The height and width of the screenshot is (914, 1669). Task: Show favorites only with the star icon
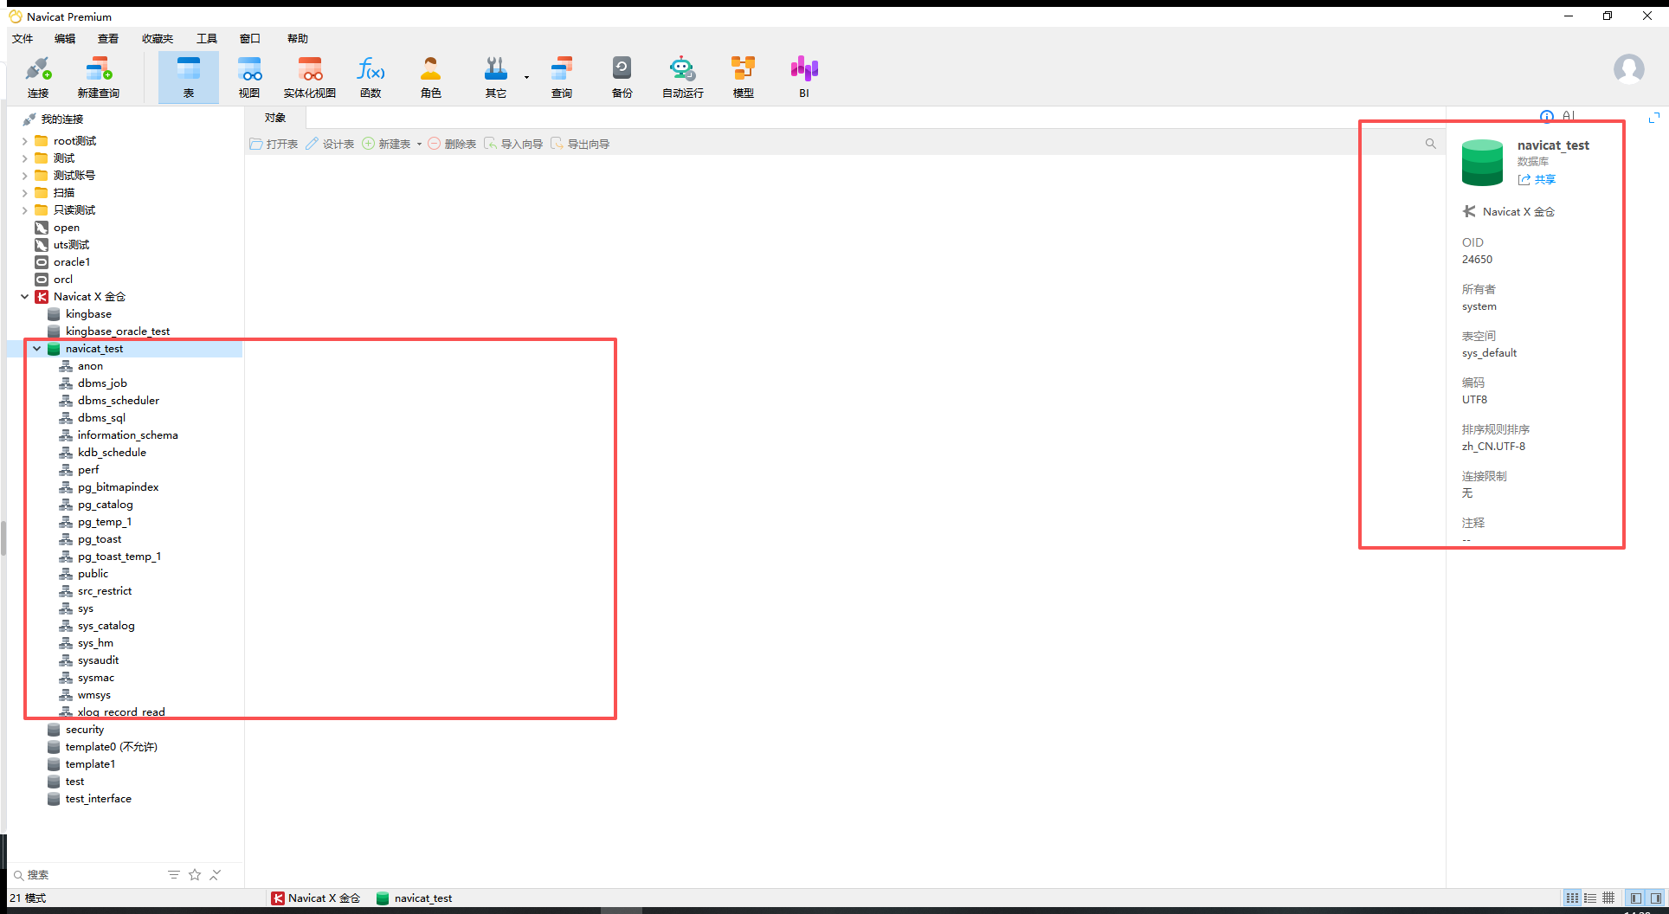195,875
